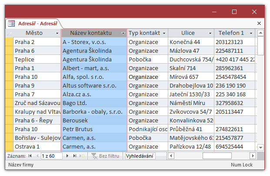Click the Barborka - obaly, s.r.o. cell
The height and width of the screenshot is (176, 270).
tap(94, 112)
